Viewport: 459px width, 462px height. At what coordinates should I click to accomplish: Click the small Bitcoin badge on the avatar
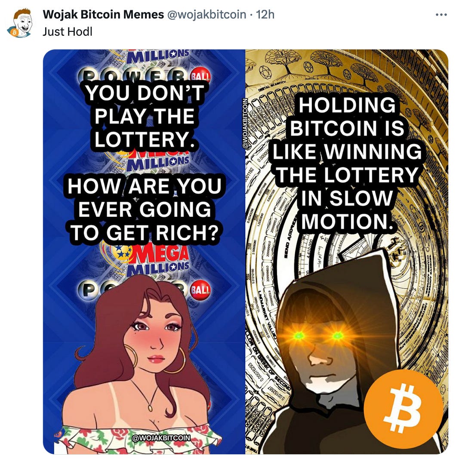point(12,32)
